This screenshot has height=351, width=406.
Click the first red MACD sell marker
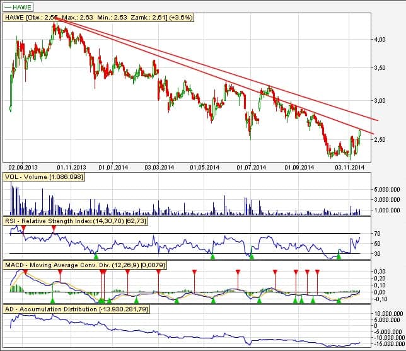25,271
